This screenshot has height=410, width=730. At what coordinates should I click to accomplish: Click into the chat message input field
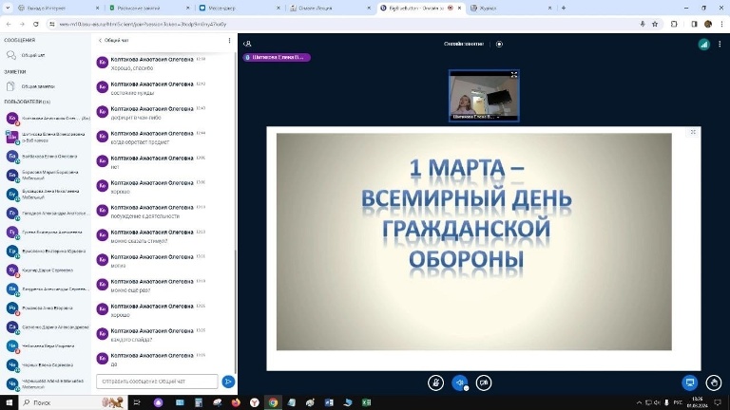tap(157, 382)
